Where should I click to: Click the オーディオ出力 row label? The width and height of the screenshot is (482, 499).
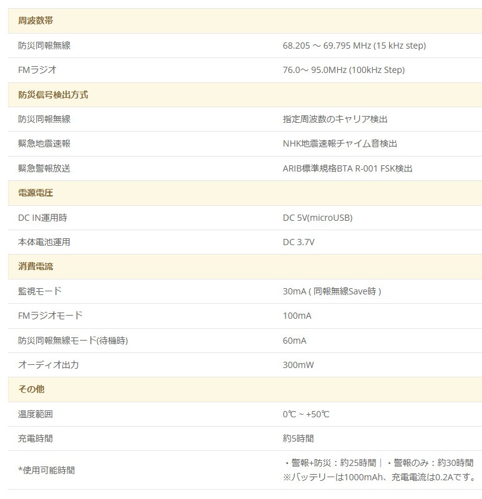click(x=49, y=365)
